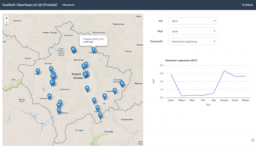
Task: Open the Viti year dropdown showing 2013
Action: click(192, 21)
